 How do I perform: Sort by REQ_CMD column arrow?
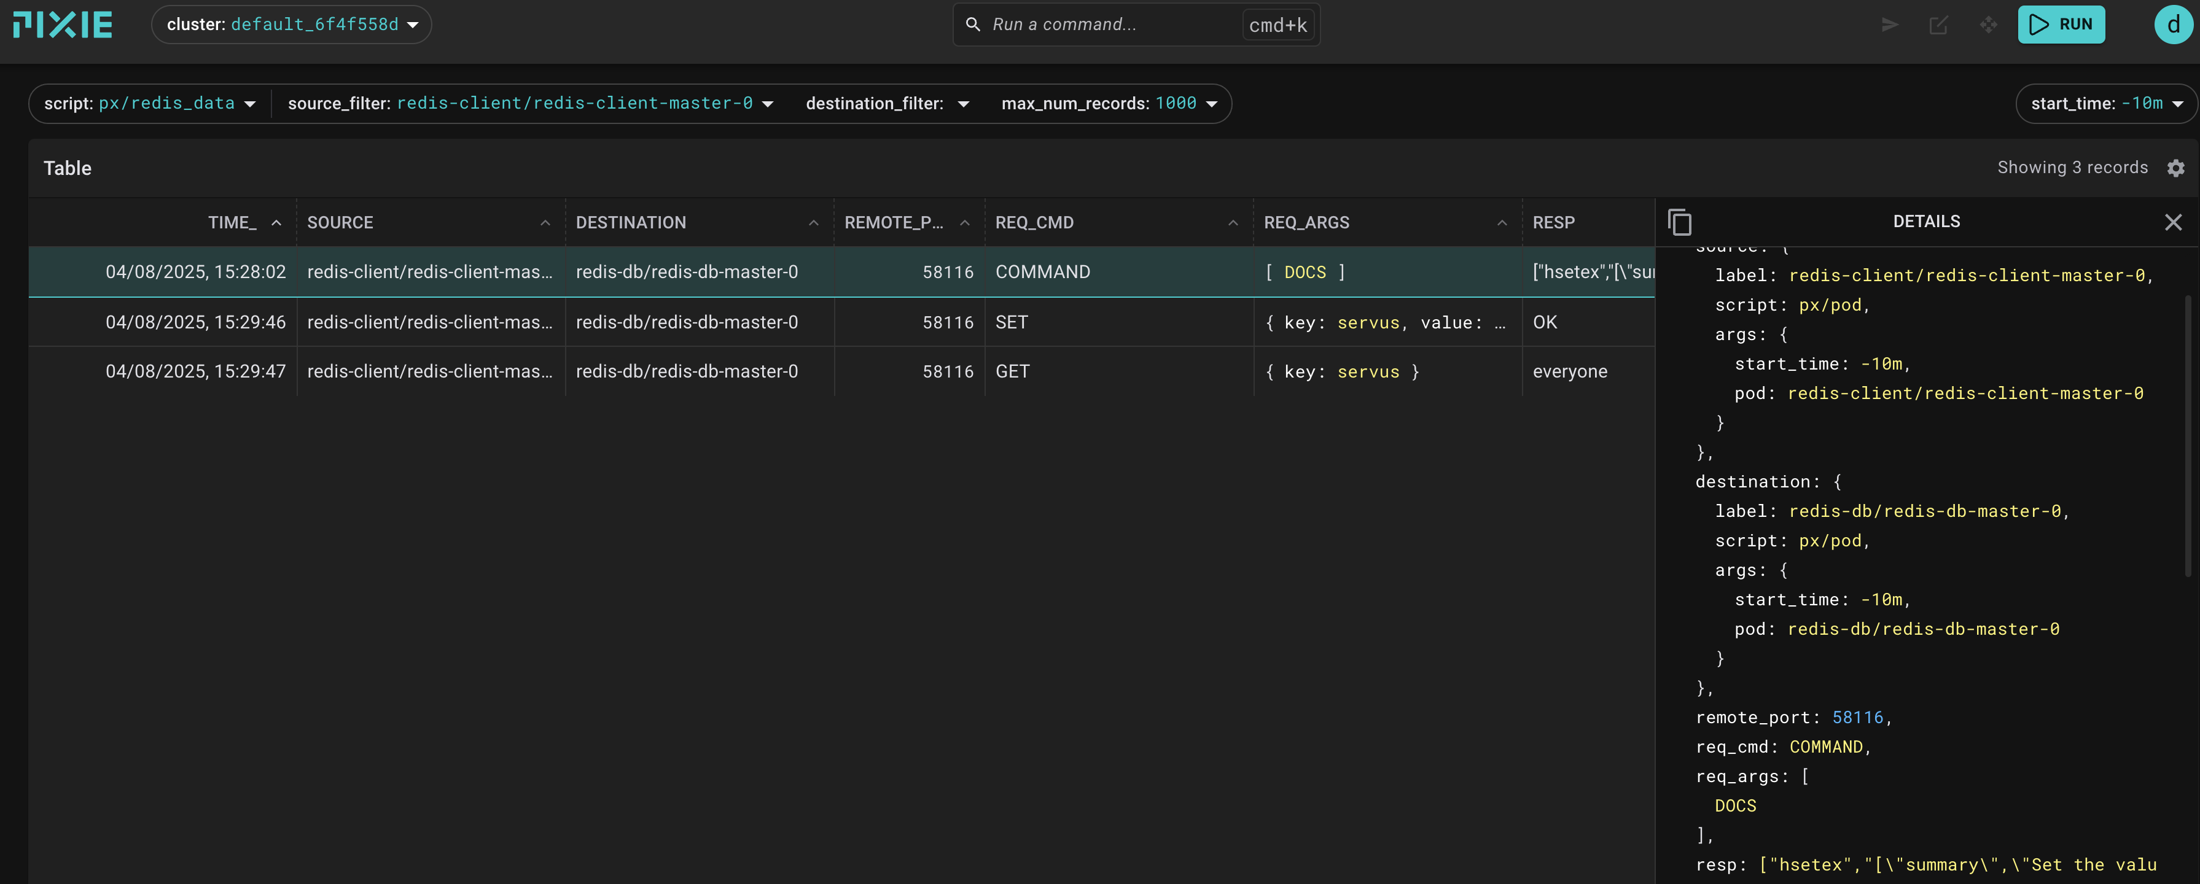pyautogui.click(x=1233, y=223)
